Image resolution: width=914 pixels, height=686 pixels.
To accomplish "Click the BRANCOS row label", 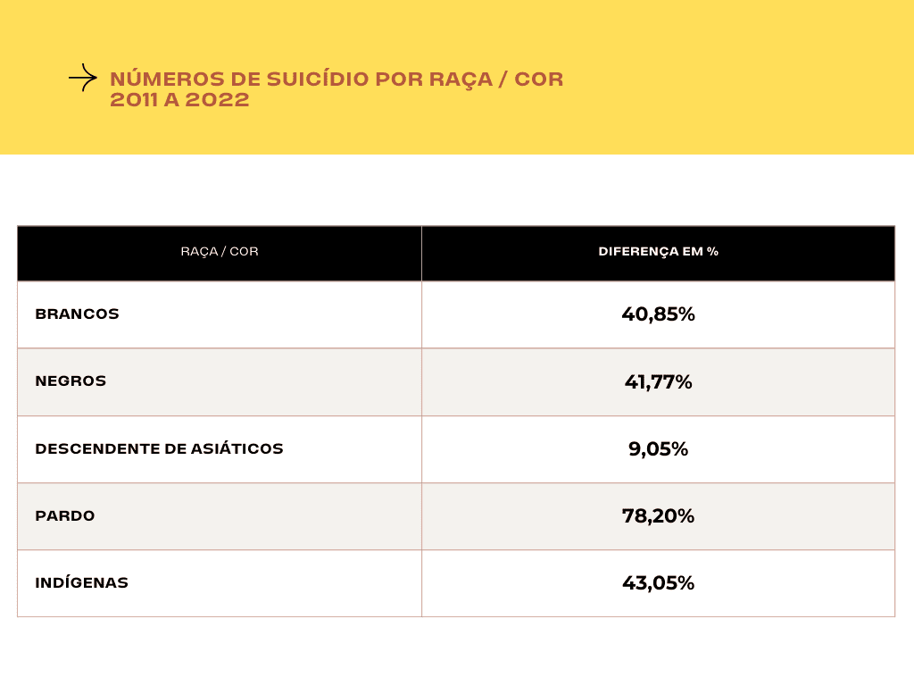I will 77,314.
